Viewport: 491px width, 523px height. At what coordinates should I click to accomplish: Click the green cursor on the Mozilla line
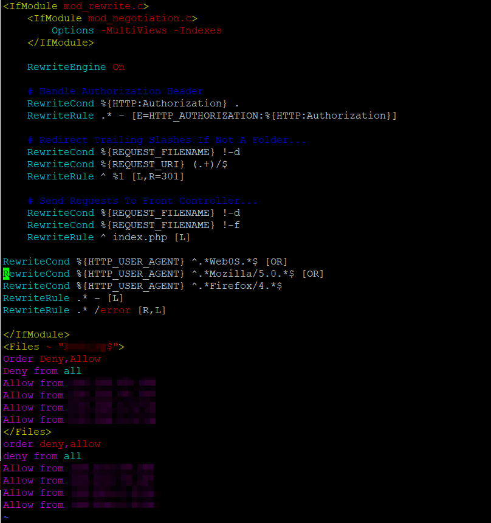tap(6, 274)
